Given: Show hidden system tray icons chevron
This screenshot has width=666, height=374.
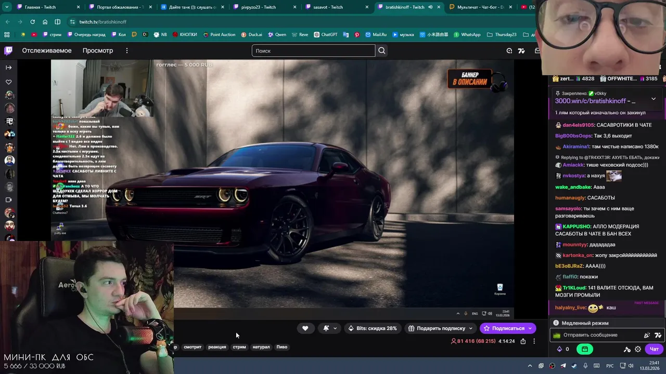Looking at the screenshot, I should click(x=529, y=366).
